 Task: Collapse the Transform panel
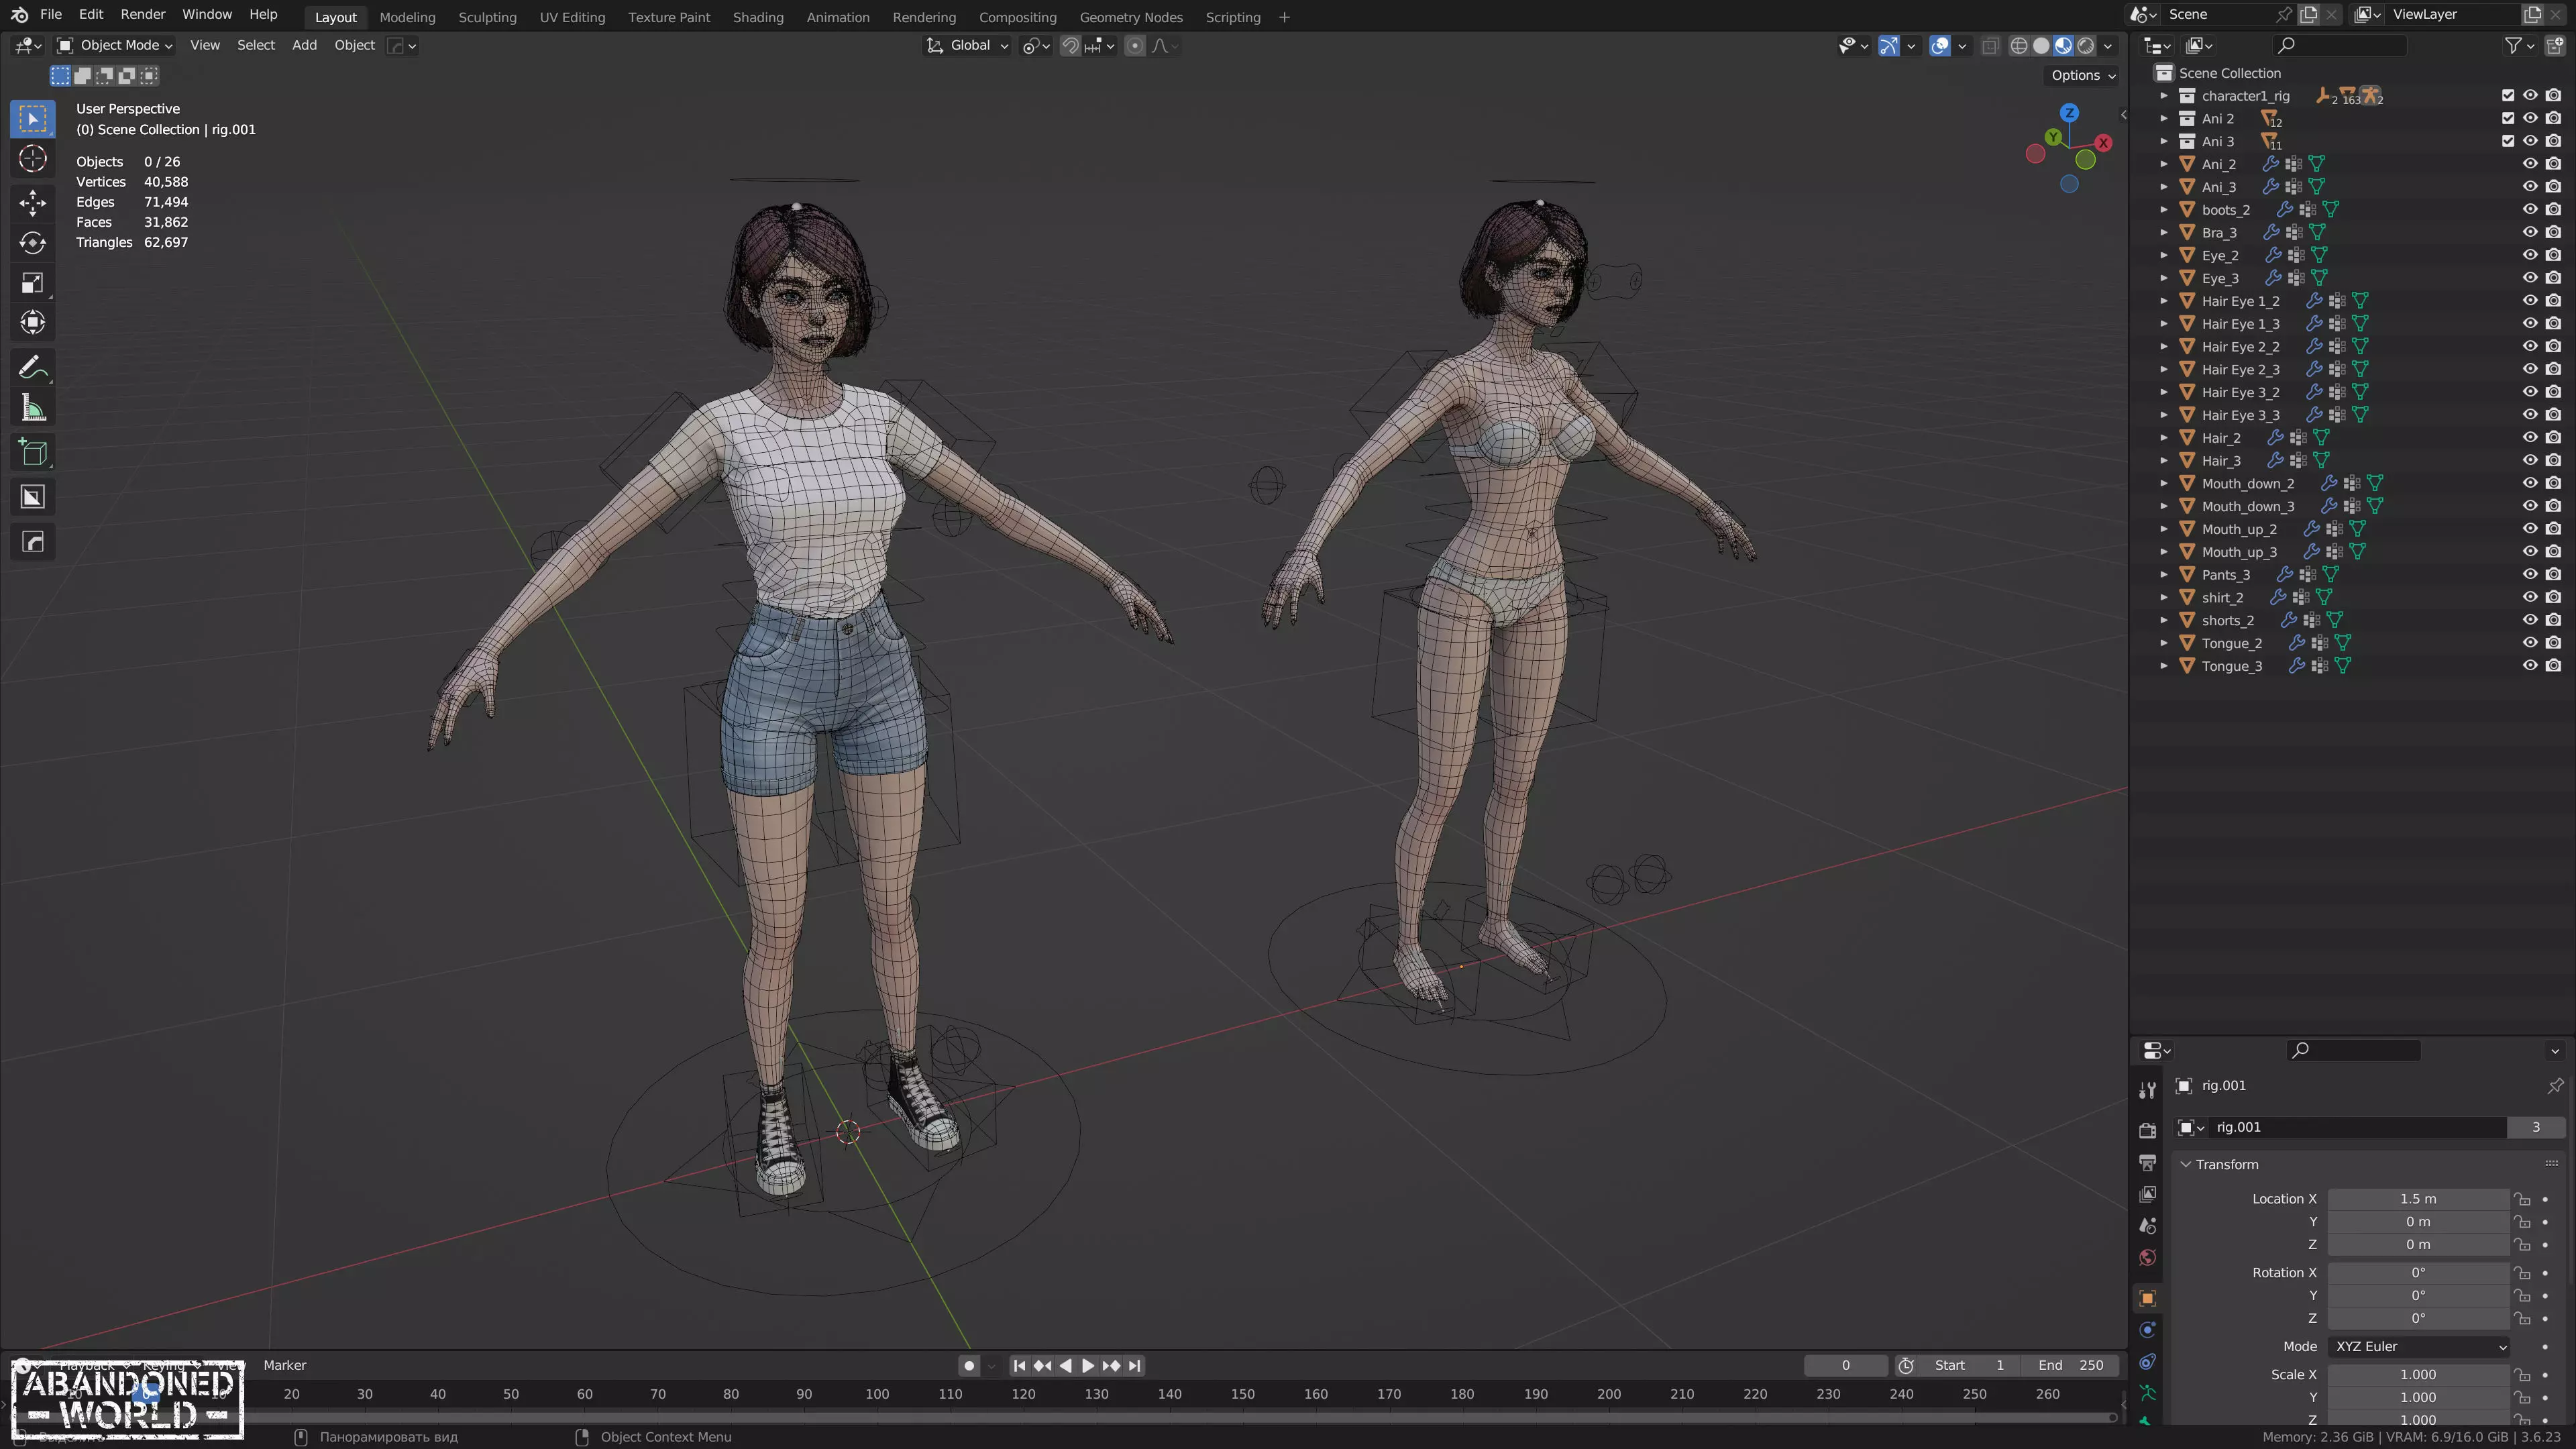[2186, 1165]
